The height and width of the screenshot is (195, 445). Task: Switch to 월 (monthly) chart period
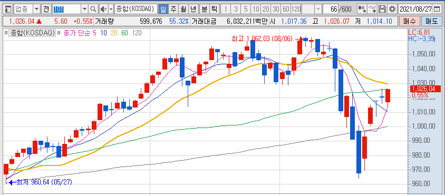(183, 9)
